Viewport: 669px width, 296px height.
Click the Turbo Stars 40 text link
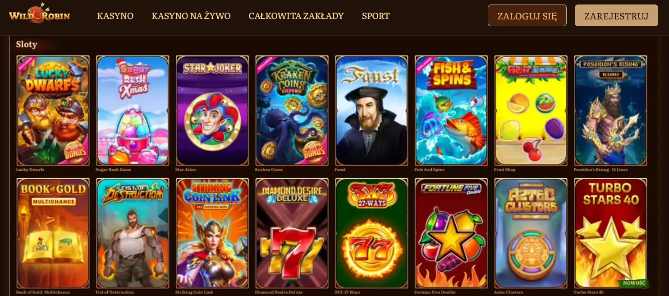(588, 292)
